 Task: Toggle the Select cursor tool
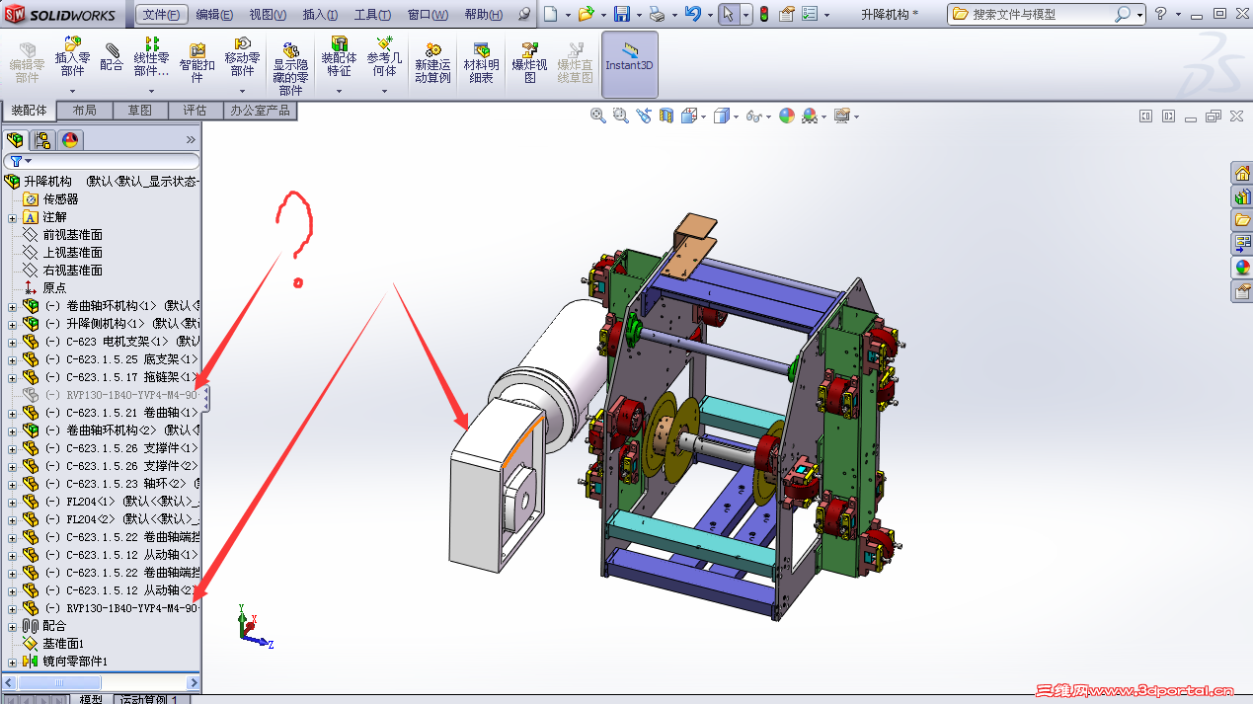(x=727, y=14)
